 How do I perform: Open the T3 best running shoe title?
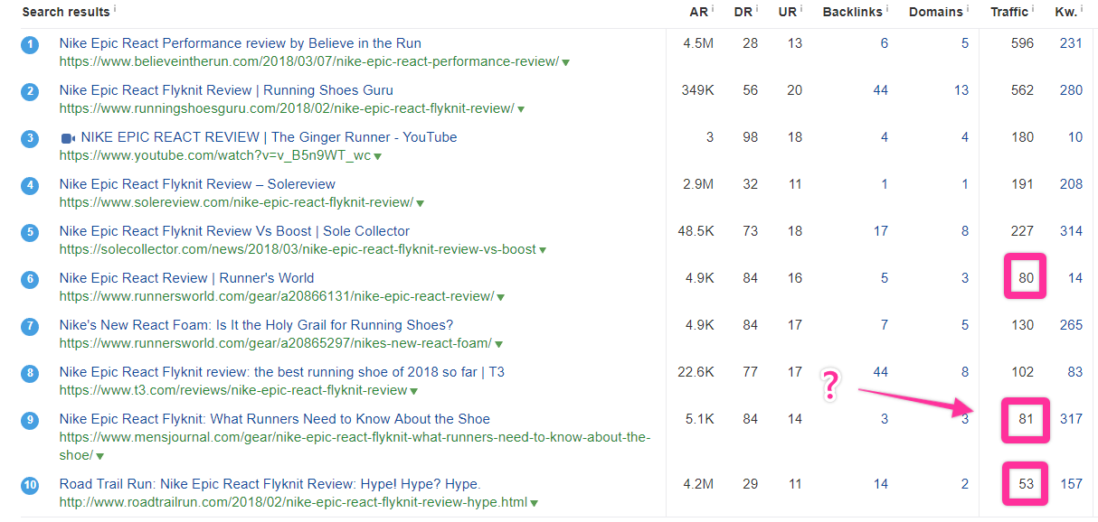(282, 372)
